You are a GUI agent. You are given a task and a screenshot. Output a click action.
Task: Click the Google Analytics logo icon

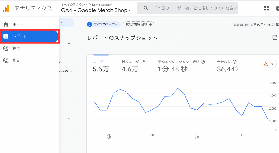click(x=6, y=8)
